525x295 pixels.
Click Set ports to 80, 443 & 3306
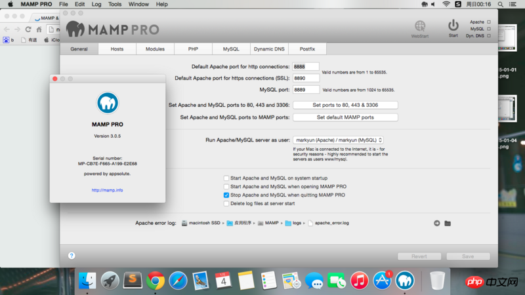pos(345,105)
